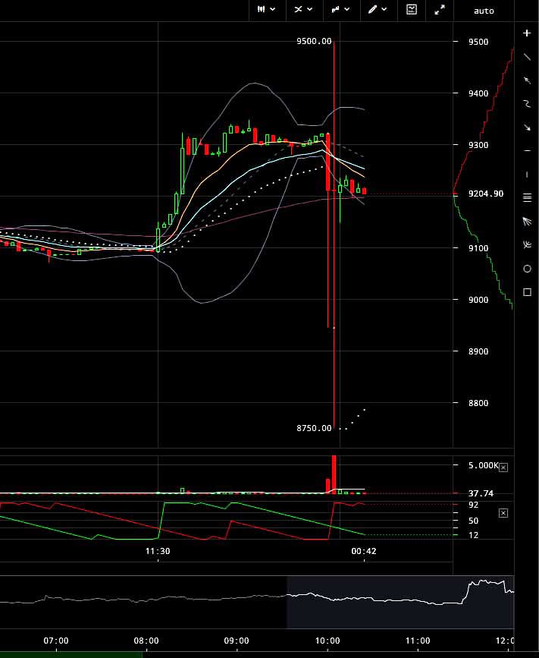Screen dimensions: 539x658
Task: Click the current price label 9204.90
Action: tap(485, 194)
